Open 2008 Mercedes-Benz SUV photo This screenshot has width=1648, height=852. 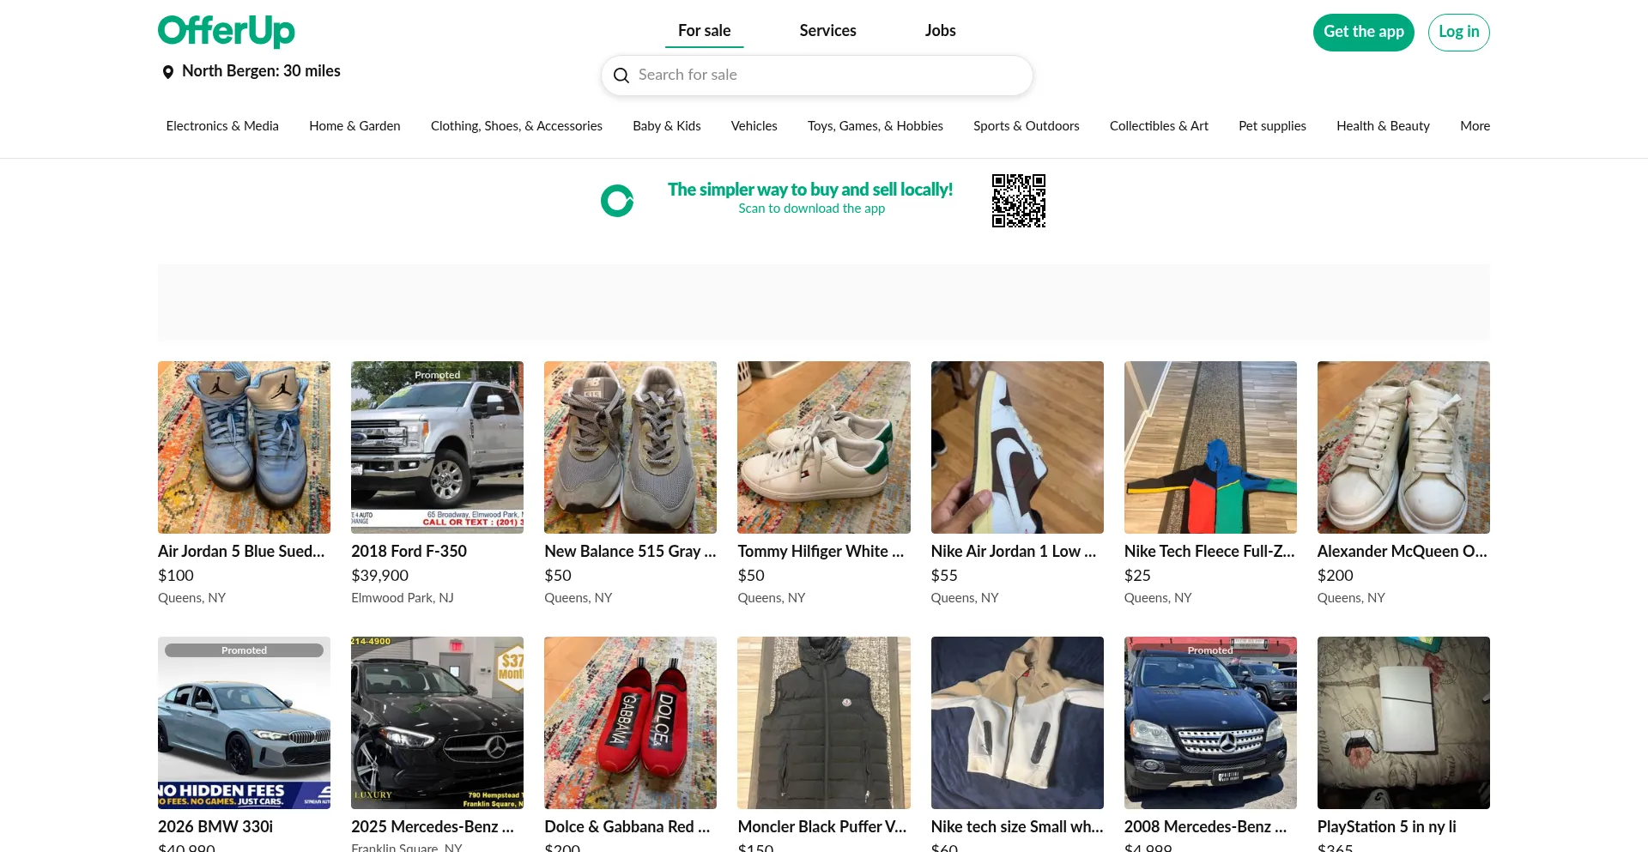coord(1210,722)
